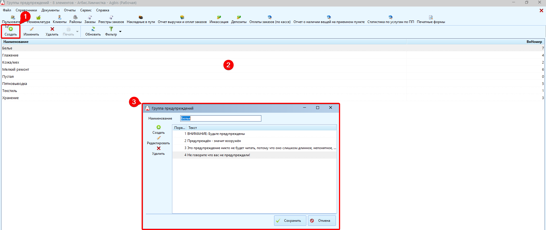Open Печатные формы

[x=431, y=19]
